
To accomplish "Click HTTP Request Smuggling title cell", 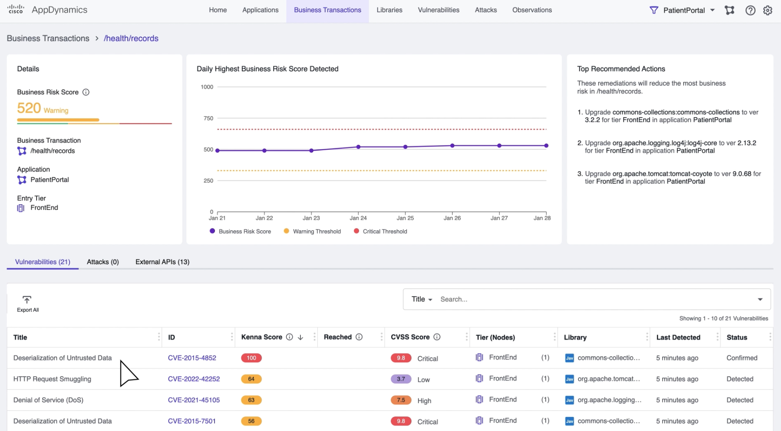I will point(52,379).
